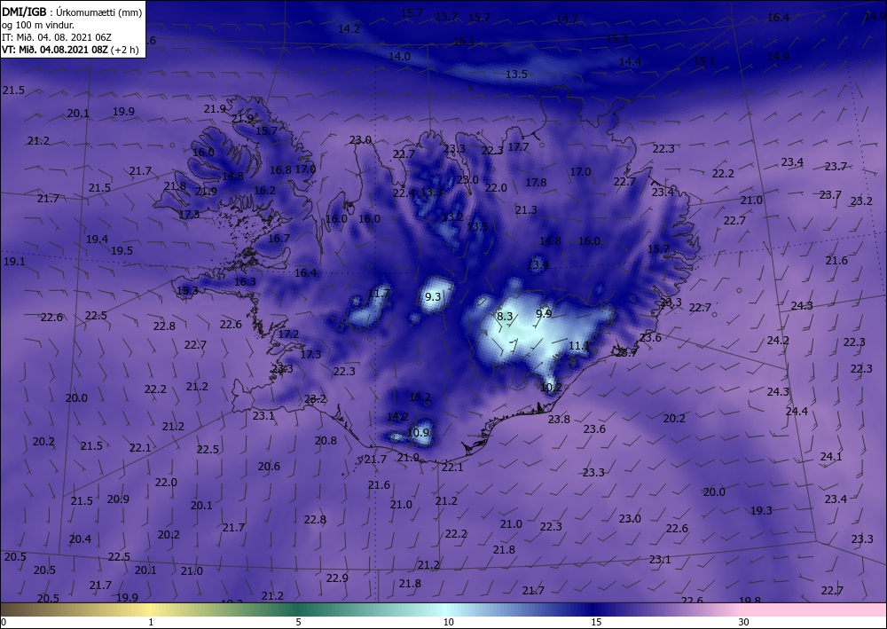This screenshot has width=887, height=629.
Task: Click the 14.4 value in the north sea
Action: [x=630, y=61]
